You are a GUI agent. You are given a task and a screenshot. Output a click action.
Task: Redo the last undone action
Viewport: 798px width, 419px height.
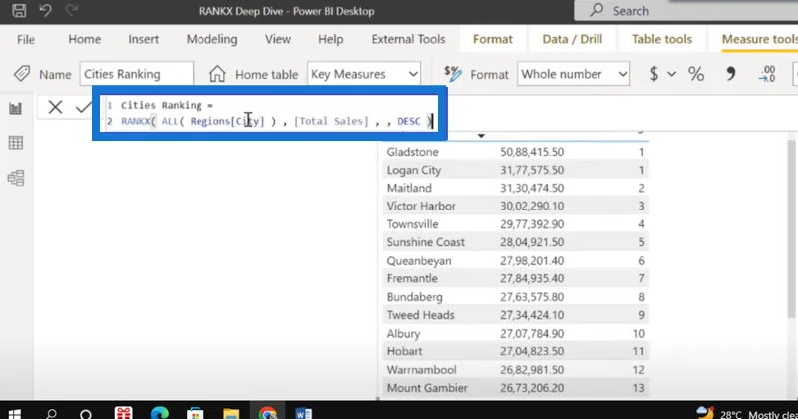(x=71, y=11)
